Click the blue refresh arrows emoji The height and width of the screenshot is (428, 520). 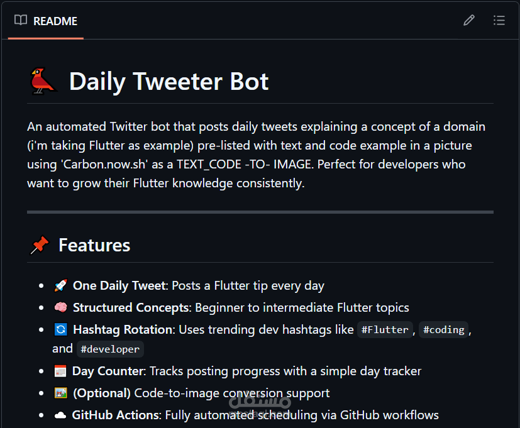coord(61,329)
